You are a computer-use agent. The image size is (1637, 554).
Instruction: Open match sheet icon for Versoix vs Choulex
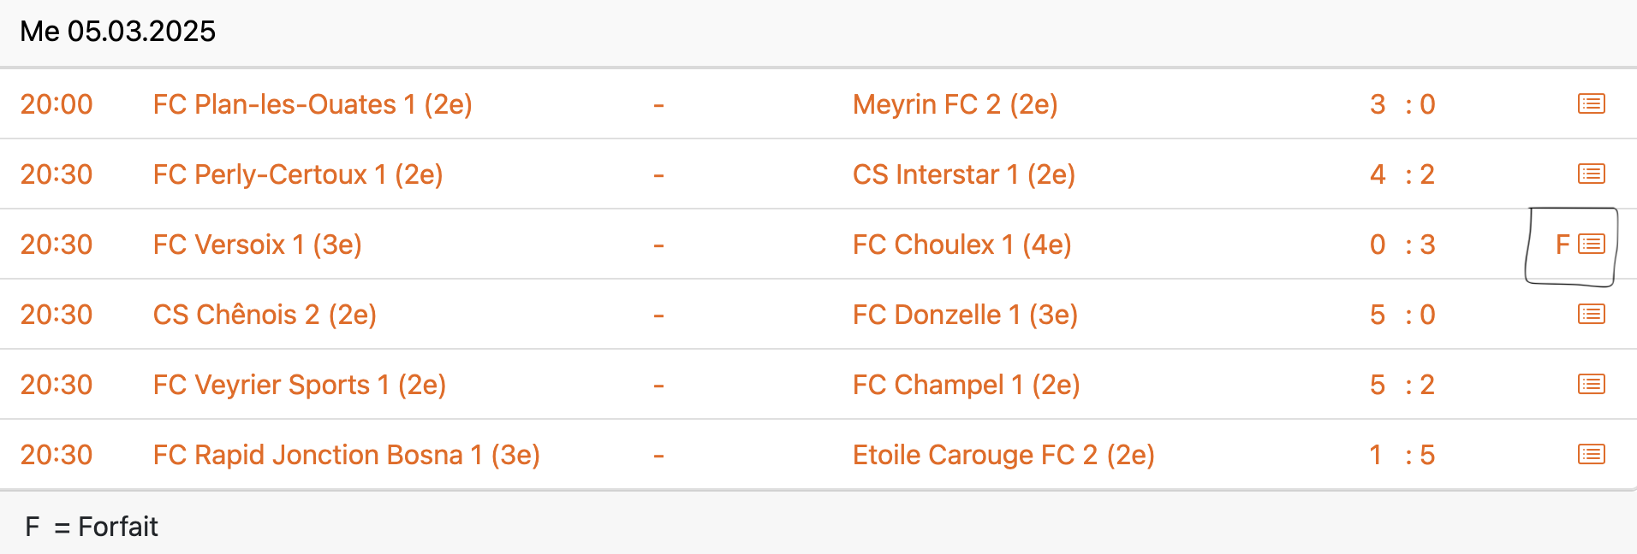[1591, 245]
